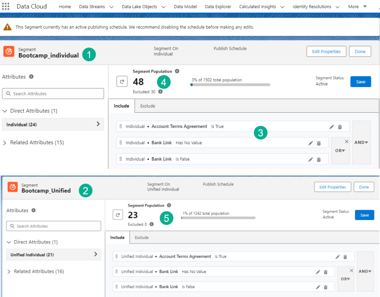Refresh Bootcamp_Unified segment population count
The width and height of the screenshot is (380, 297).
[118, 214]
